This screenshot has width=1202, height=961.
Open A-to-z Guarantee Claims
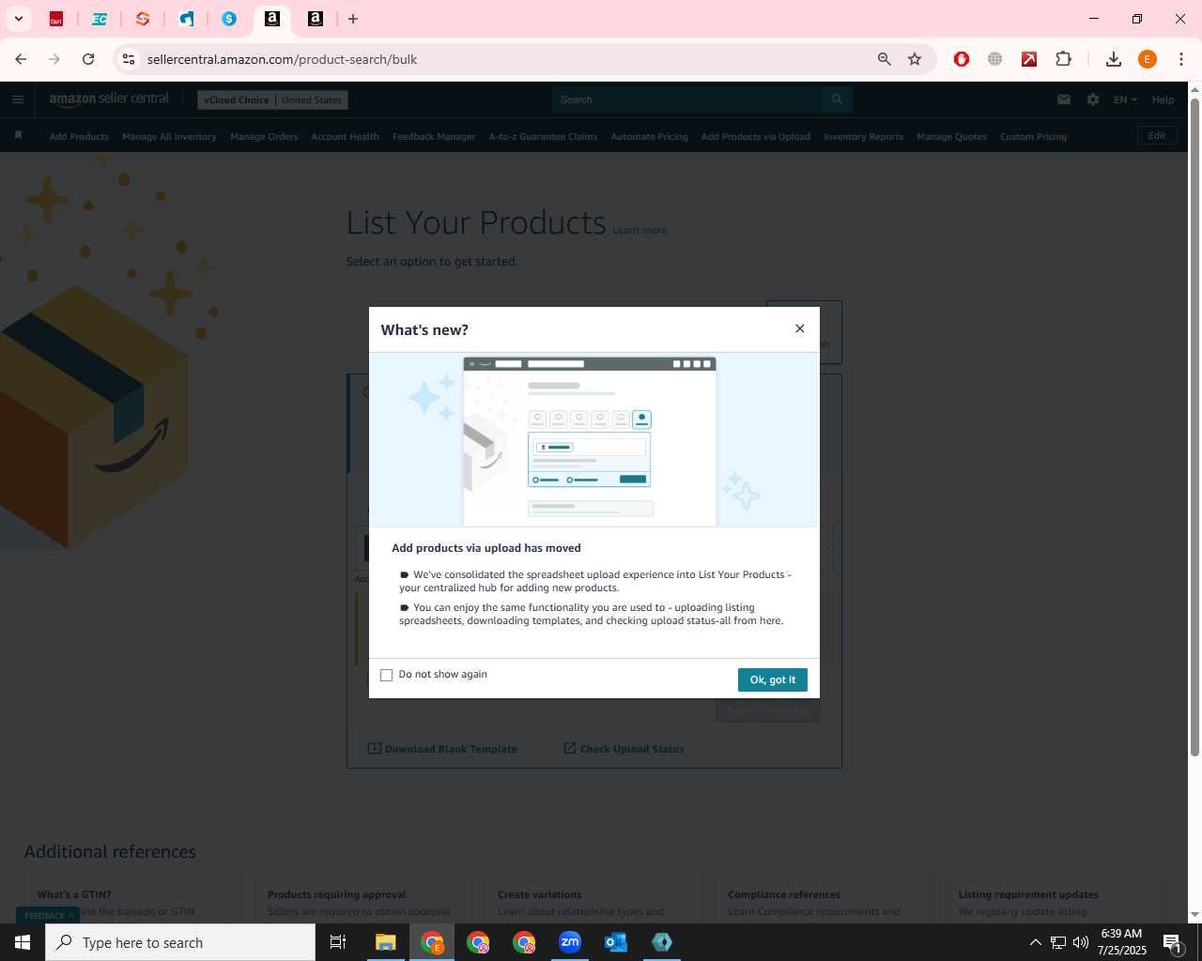pos(543,137)
